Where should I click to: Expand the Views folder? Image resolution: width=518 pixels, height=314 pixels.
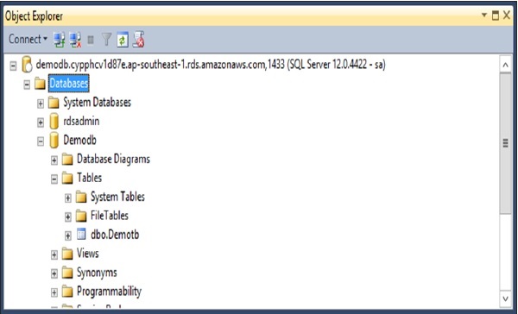click(54, 254)
